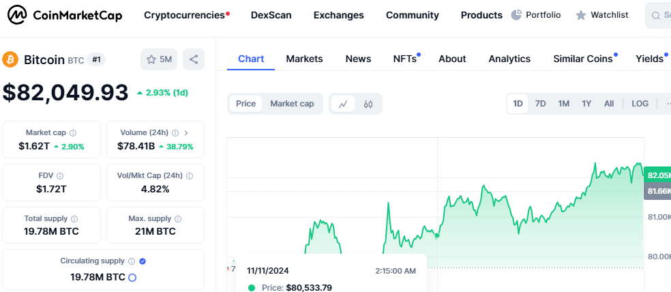Click the 11/11/2024 tooltip date
671x292 pixels.
268,271
